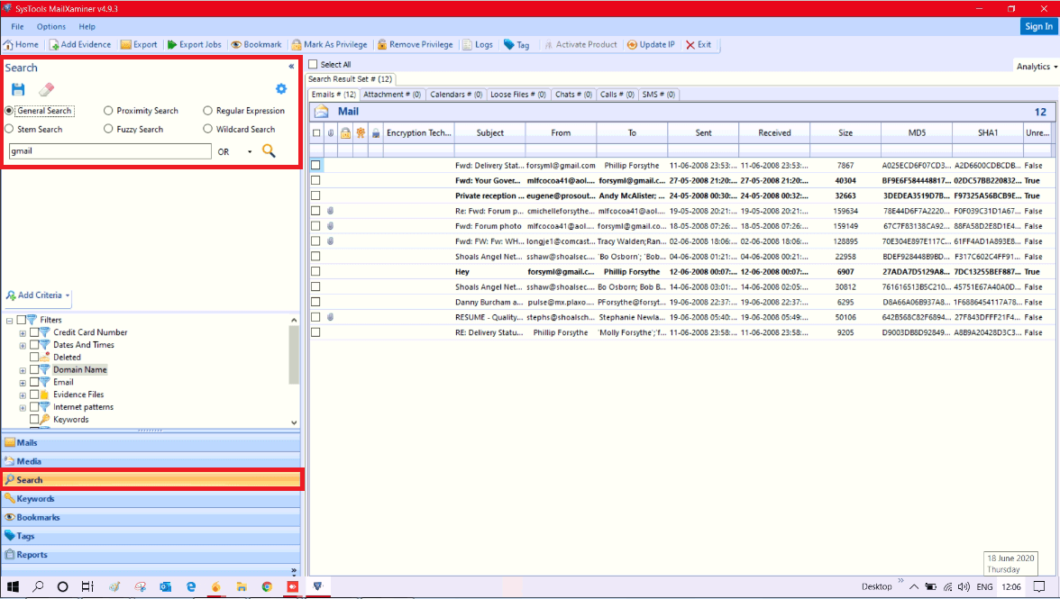Save the search using the floppy icon
The height and width of the screenshot is (599, 1060).
coord(18,89)
